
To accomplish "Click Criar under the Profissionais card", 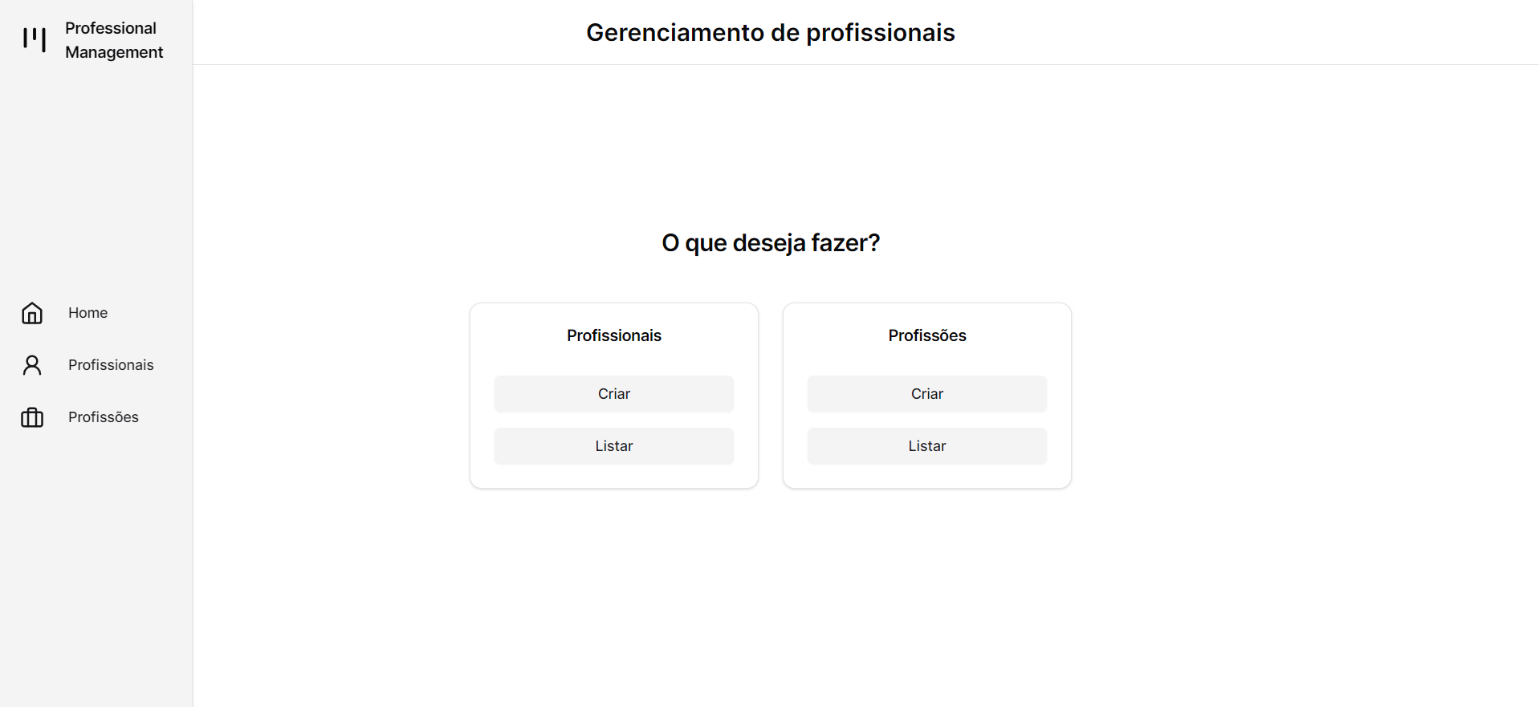I will 614,394.
